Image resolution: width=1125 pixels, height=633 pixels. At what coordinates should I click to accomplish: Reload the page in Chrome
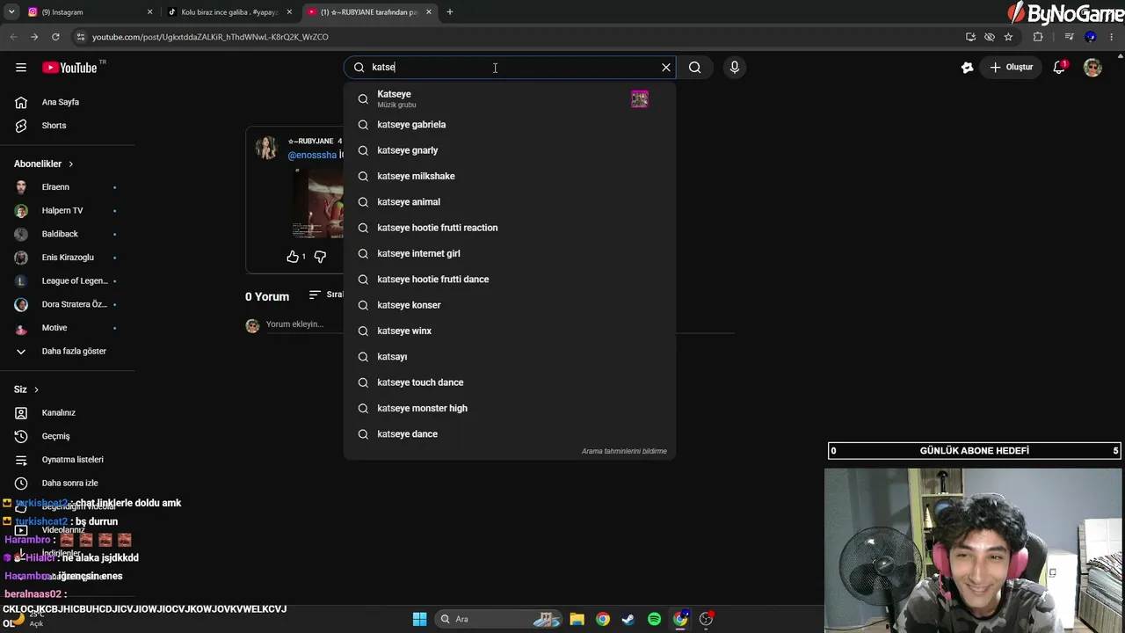(x=55, y=37)
